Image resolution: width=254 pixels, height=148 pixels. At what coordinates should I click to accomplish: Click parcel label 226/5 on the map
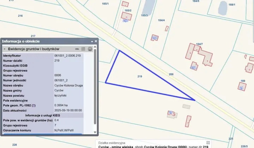pos(244,146)
